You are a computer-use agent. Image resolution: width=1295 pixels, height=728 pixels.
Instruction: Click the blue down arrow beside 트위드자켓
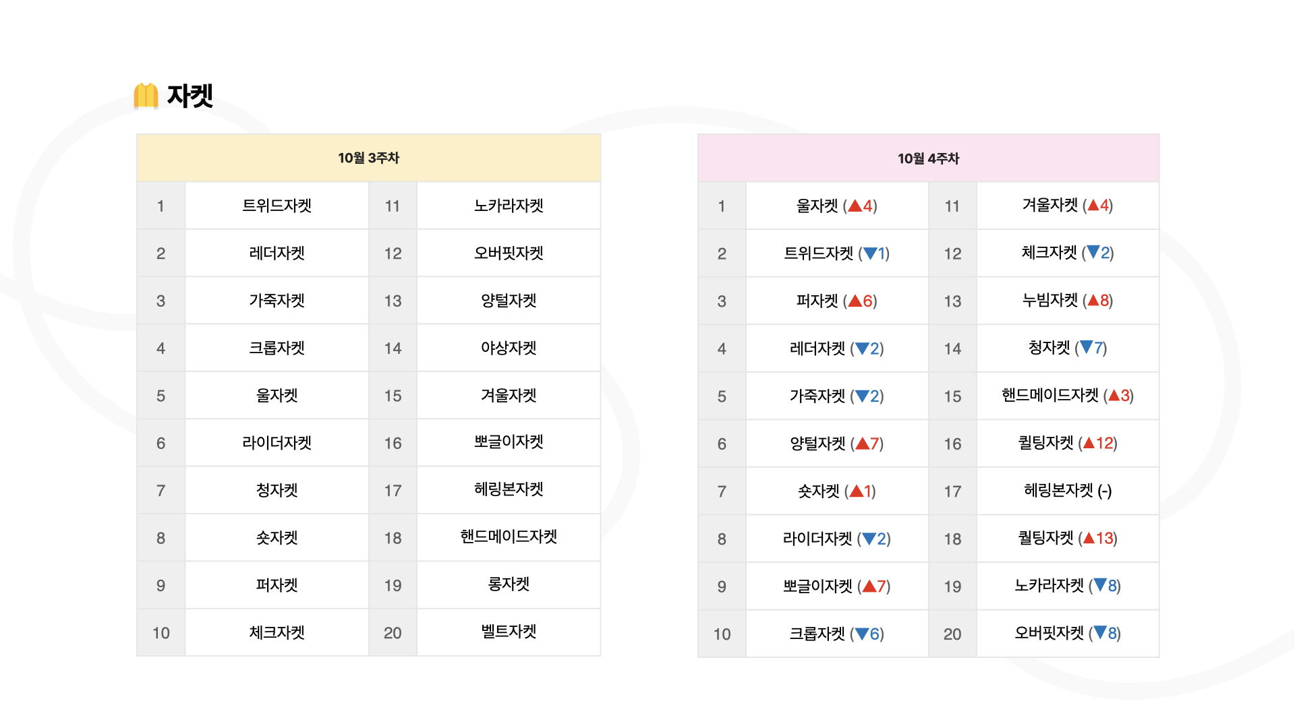pyautogui.click(x=869, y=254)
